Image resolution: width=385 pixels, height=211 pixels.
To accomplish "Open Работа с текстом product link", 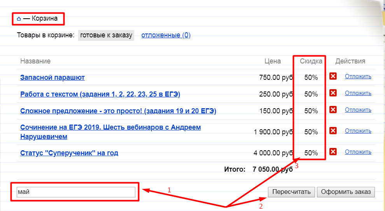I will [x=100, y=94].
